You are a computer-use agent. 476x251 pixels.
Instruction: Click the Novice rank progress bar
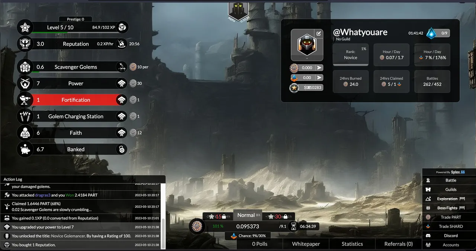pos(351,65)
